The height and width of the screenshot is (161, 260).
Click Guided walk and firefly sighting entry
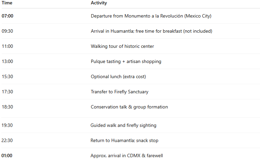123,125
